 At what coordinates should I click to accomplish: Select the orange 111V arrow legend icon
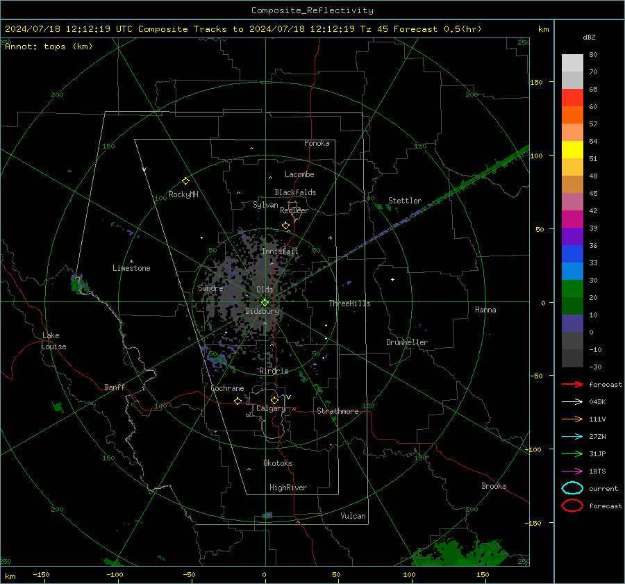(572, 419)
